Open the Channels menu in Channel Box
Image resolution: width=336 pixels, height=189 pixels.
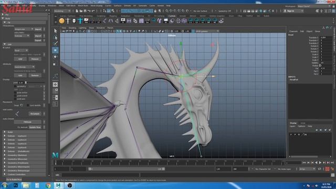pyautogui.click(x=293, y=31)
